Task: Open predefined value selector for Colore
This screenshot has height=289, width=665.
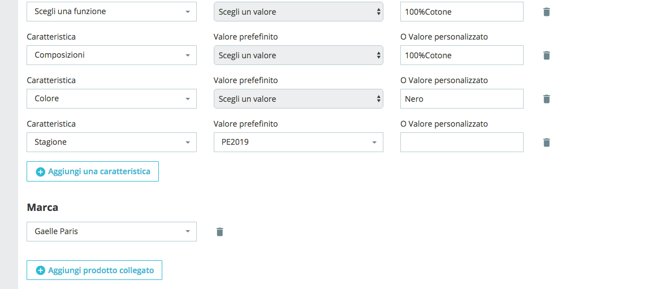Action: tap(298, 99)
